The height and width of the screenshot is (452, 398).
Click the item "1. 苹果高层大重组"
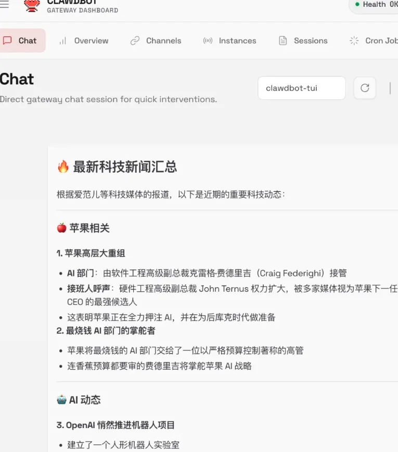tap(91, 253)
